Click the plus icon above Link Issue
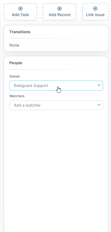The image size is (111, 232). [x=95, y=9]
